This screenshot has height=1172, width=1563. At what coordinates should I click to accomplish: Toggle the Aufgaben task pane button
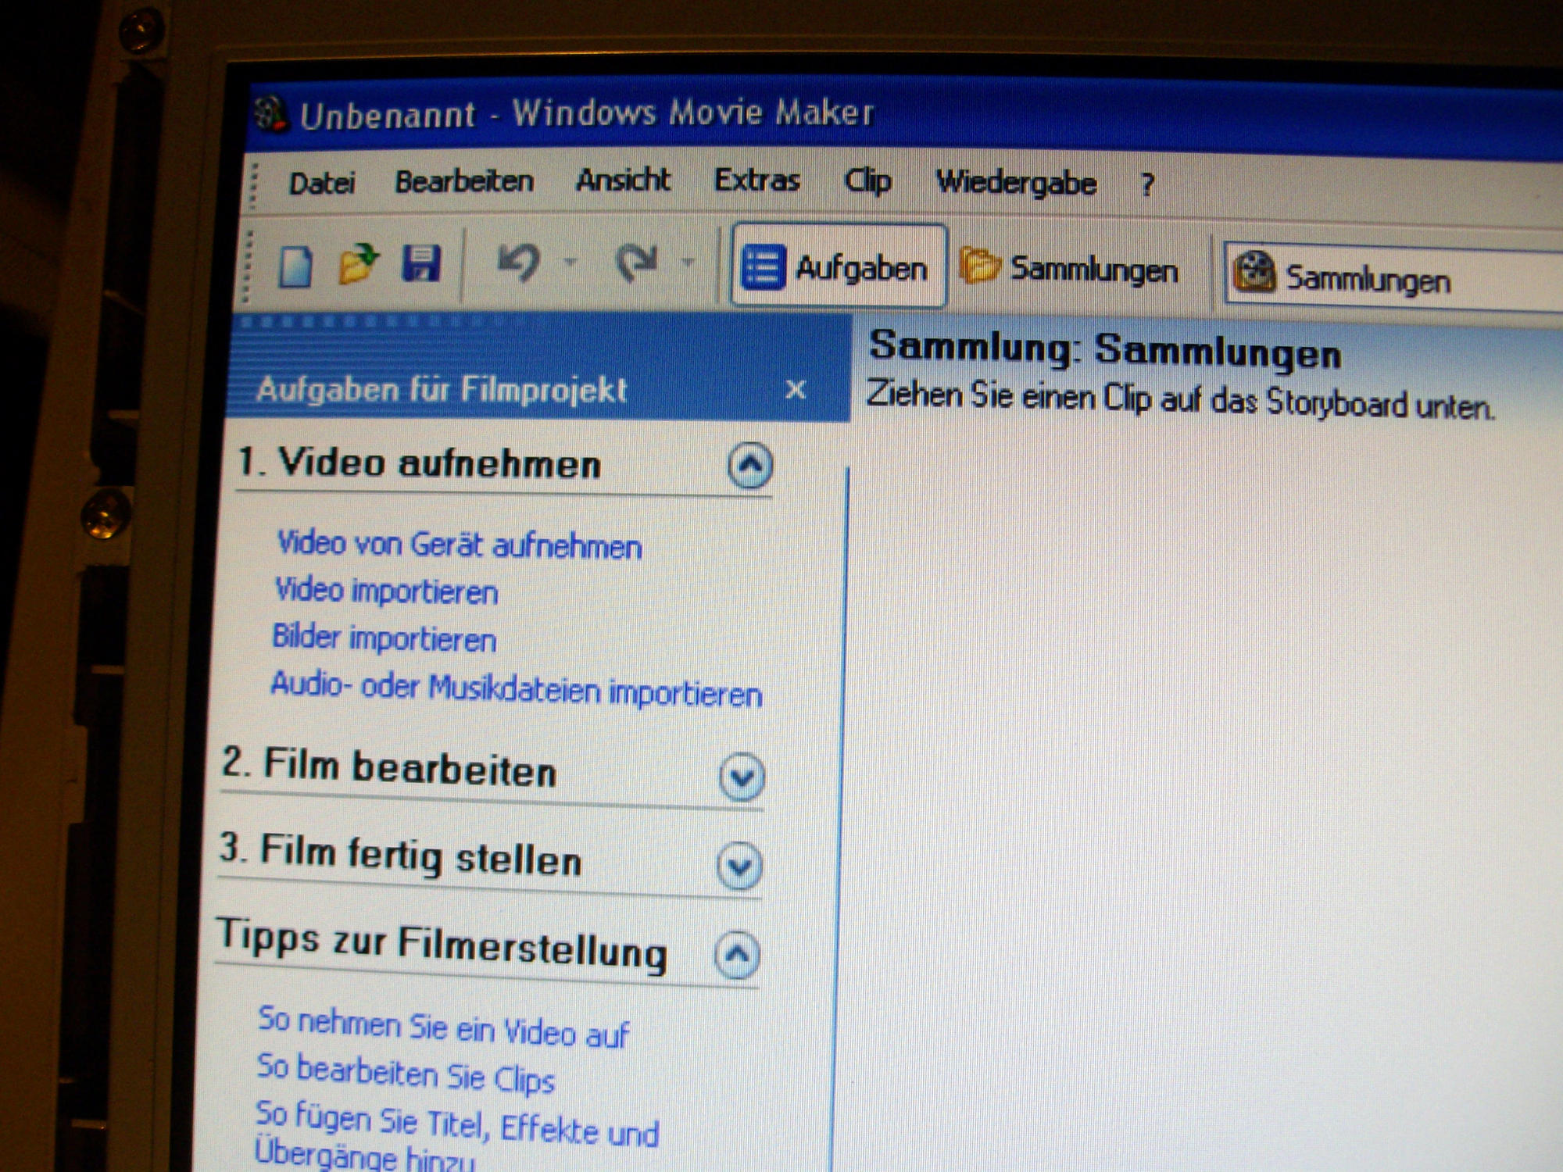(x=838, y=267)
